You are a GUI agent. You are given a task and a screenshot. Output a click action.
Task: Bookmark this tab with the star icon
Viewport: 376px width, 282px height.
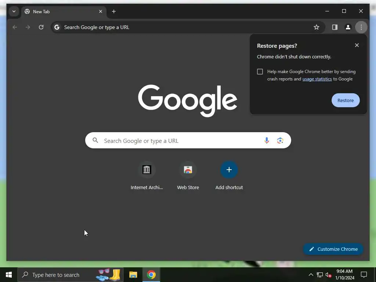317,27
